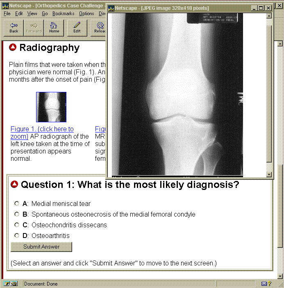
Task: Click the Select an answer instruction text
Action: [114, 263]
